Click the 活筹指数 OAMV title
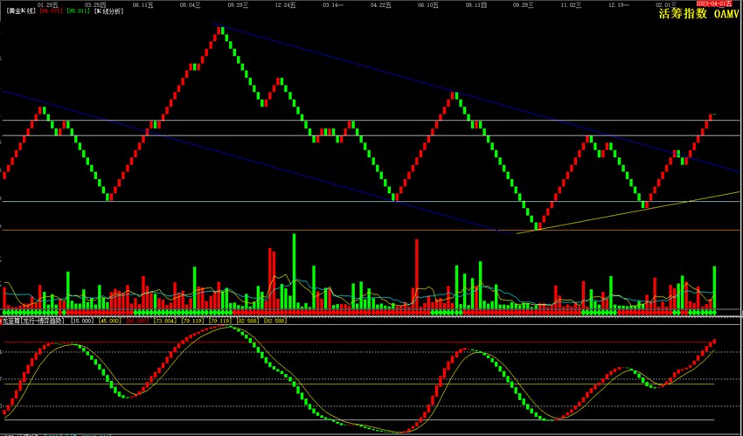The width and height of the screenshot is (743, 436). (700, 15)
